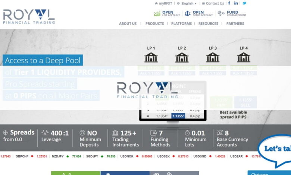Click the Minimum Lots stopwatch icon
Screen dimensions: 291x175
(187, 133)
